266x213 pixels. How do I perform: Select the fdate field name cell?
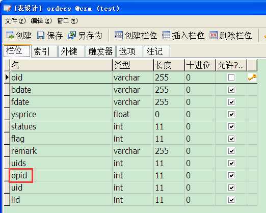click(61, 102)
